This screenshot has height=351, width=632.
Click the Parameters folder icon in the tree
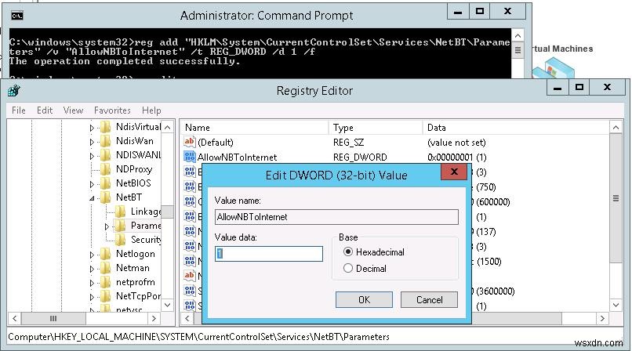click(120, 226)
